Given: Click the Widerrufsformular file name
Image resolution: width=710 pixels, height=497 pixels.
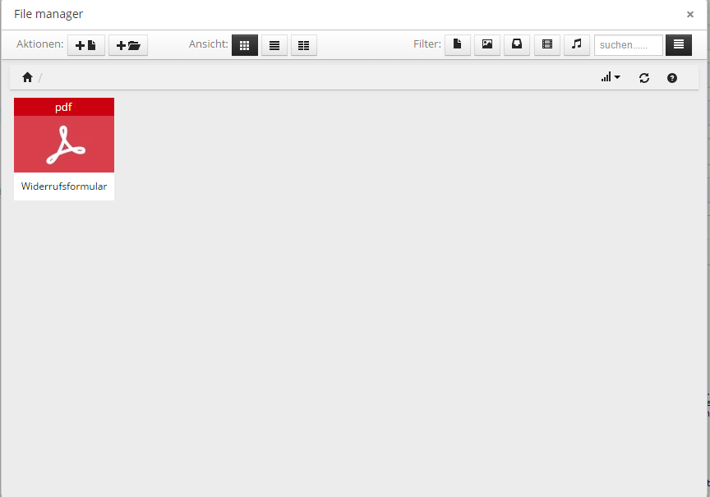Looking at the screenshot, I should 64,186.
